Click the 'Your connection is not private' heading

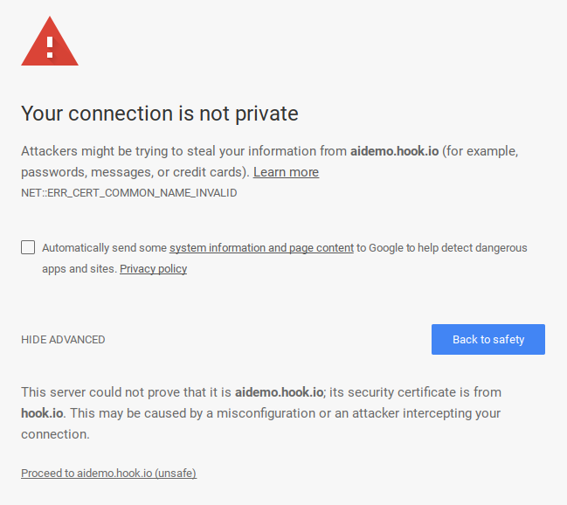[160, 114]
